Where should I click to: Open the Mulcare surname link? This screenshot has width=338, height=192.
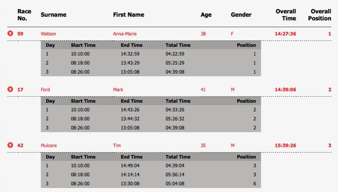49,146
